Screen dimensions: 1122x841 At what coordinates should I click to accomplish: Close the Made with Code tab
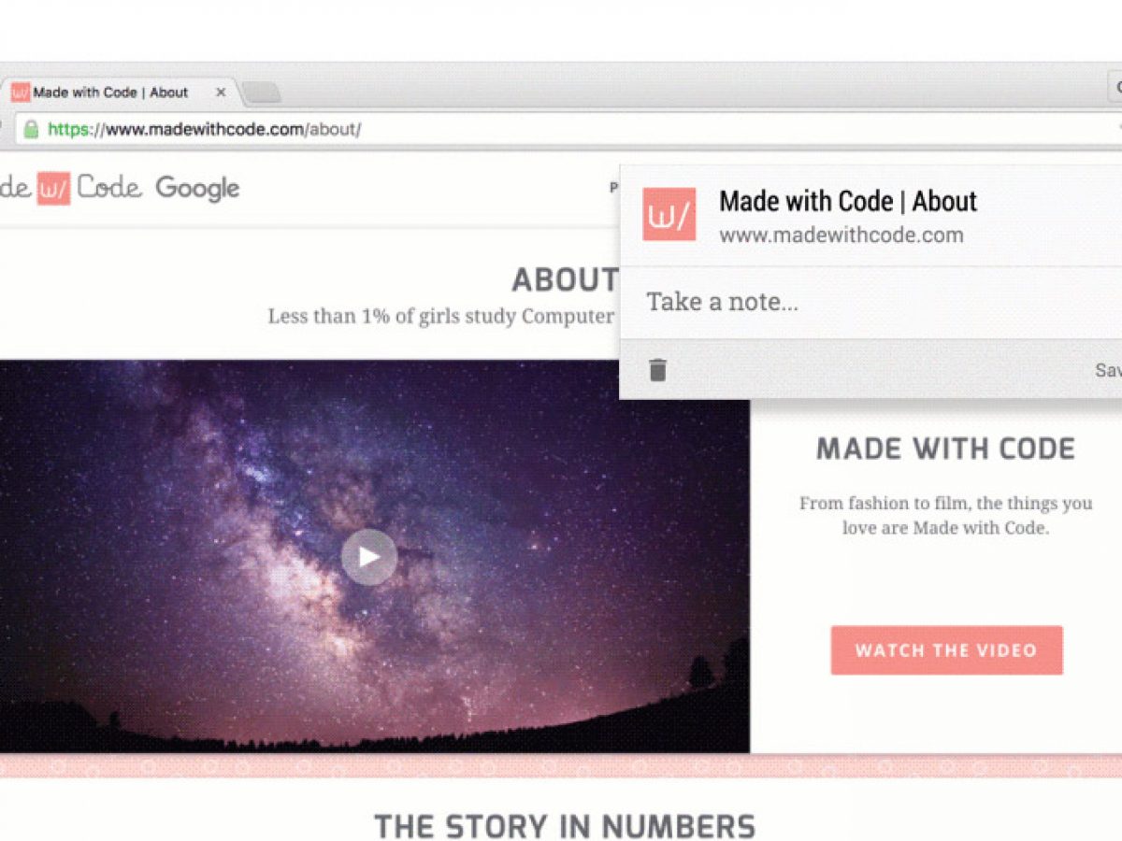point(221,93)
